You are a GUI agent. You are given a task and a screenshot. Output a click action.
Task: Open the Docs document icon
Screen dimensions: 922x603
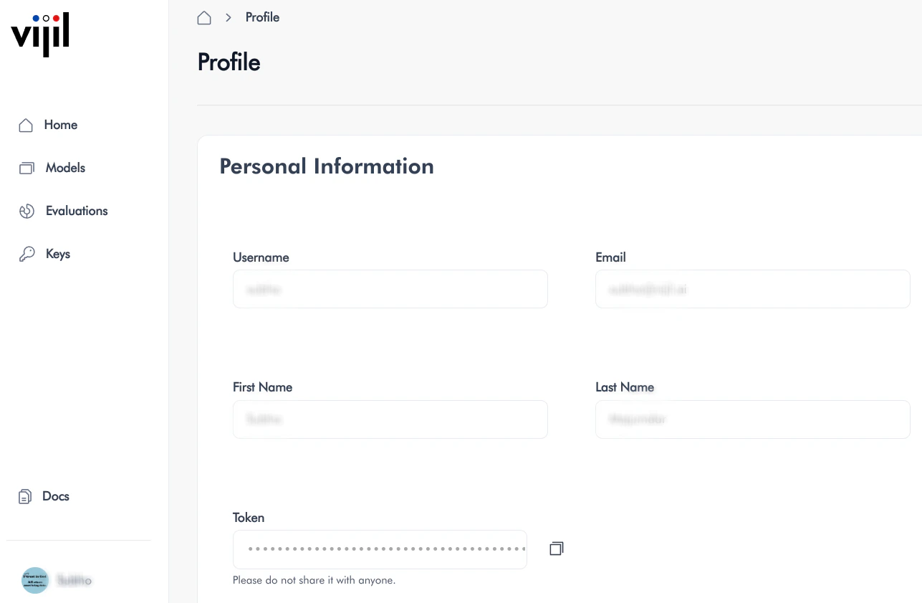click(25, 496)
